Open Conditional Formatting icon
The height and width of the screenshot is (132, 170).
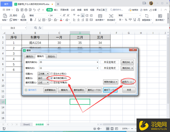tap(160, 16)
